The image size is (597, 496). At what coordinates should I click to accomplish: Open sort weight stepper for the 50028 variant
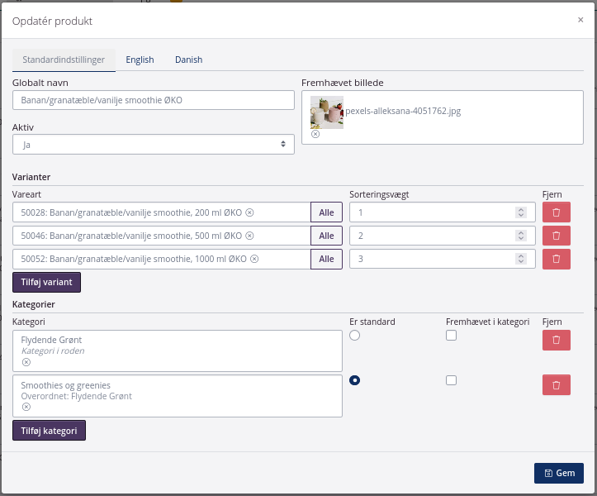520,212
